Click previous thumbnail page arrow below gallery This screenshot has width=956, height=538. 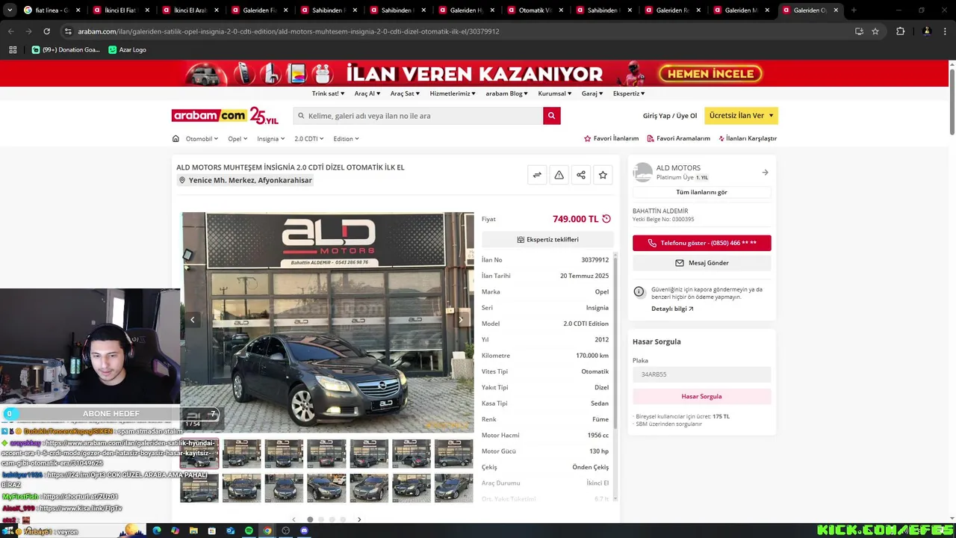(x=294, y=519)
